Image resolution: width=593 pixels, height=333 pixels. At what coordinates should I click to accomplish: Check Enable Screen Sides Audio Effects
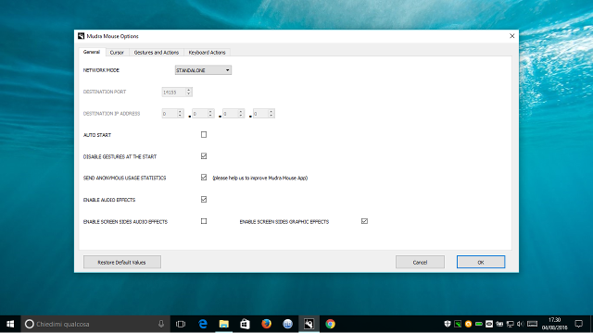click(x=204, y=221)
